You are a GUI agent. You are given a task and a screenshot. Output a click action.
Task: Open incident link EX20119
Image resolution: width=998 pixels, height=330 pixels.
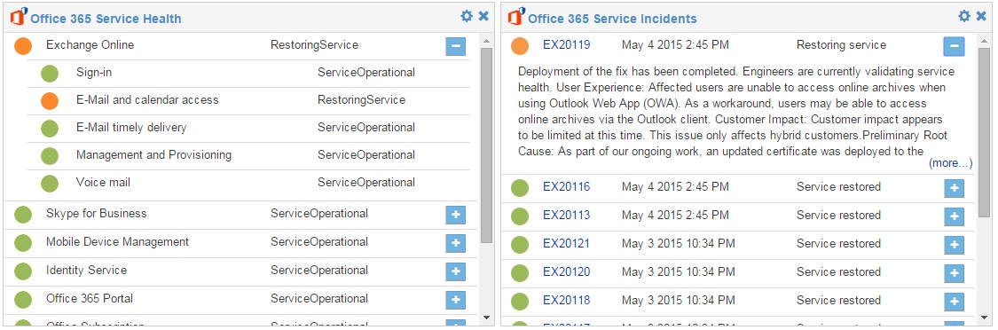pyautogui.click(x=567, y=45)
